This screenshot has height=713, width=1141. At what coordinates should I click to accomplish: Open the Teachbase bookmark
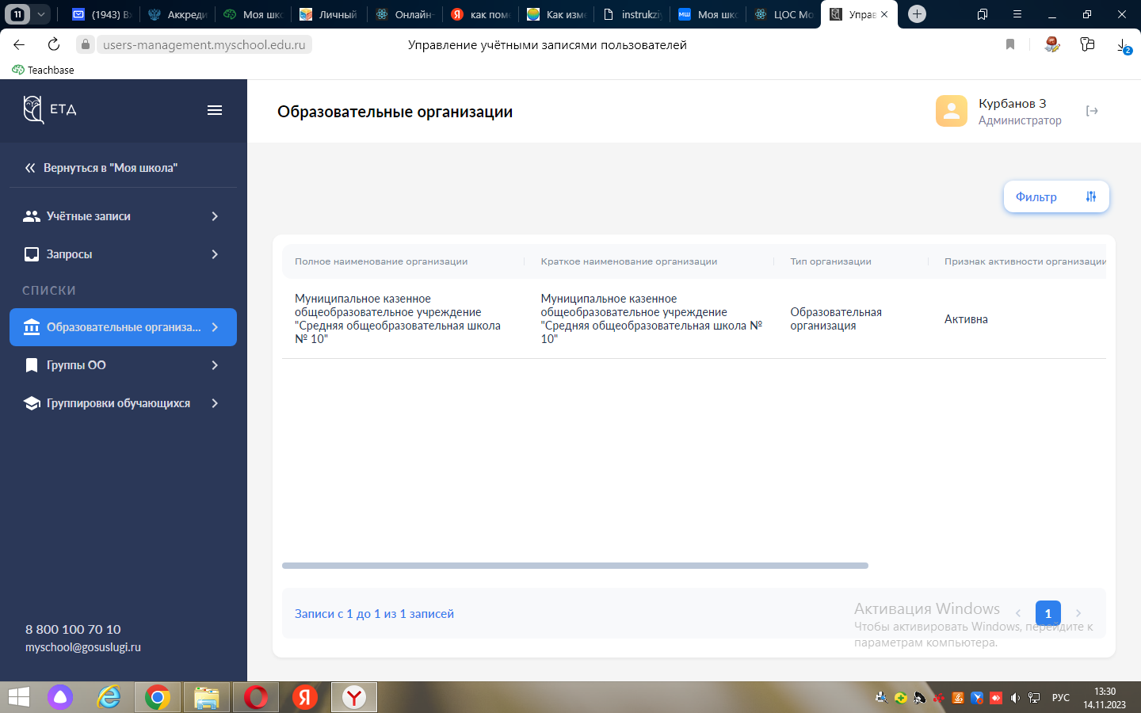pyautogui.click(x=44, y=70)
